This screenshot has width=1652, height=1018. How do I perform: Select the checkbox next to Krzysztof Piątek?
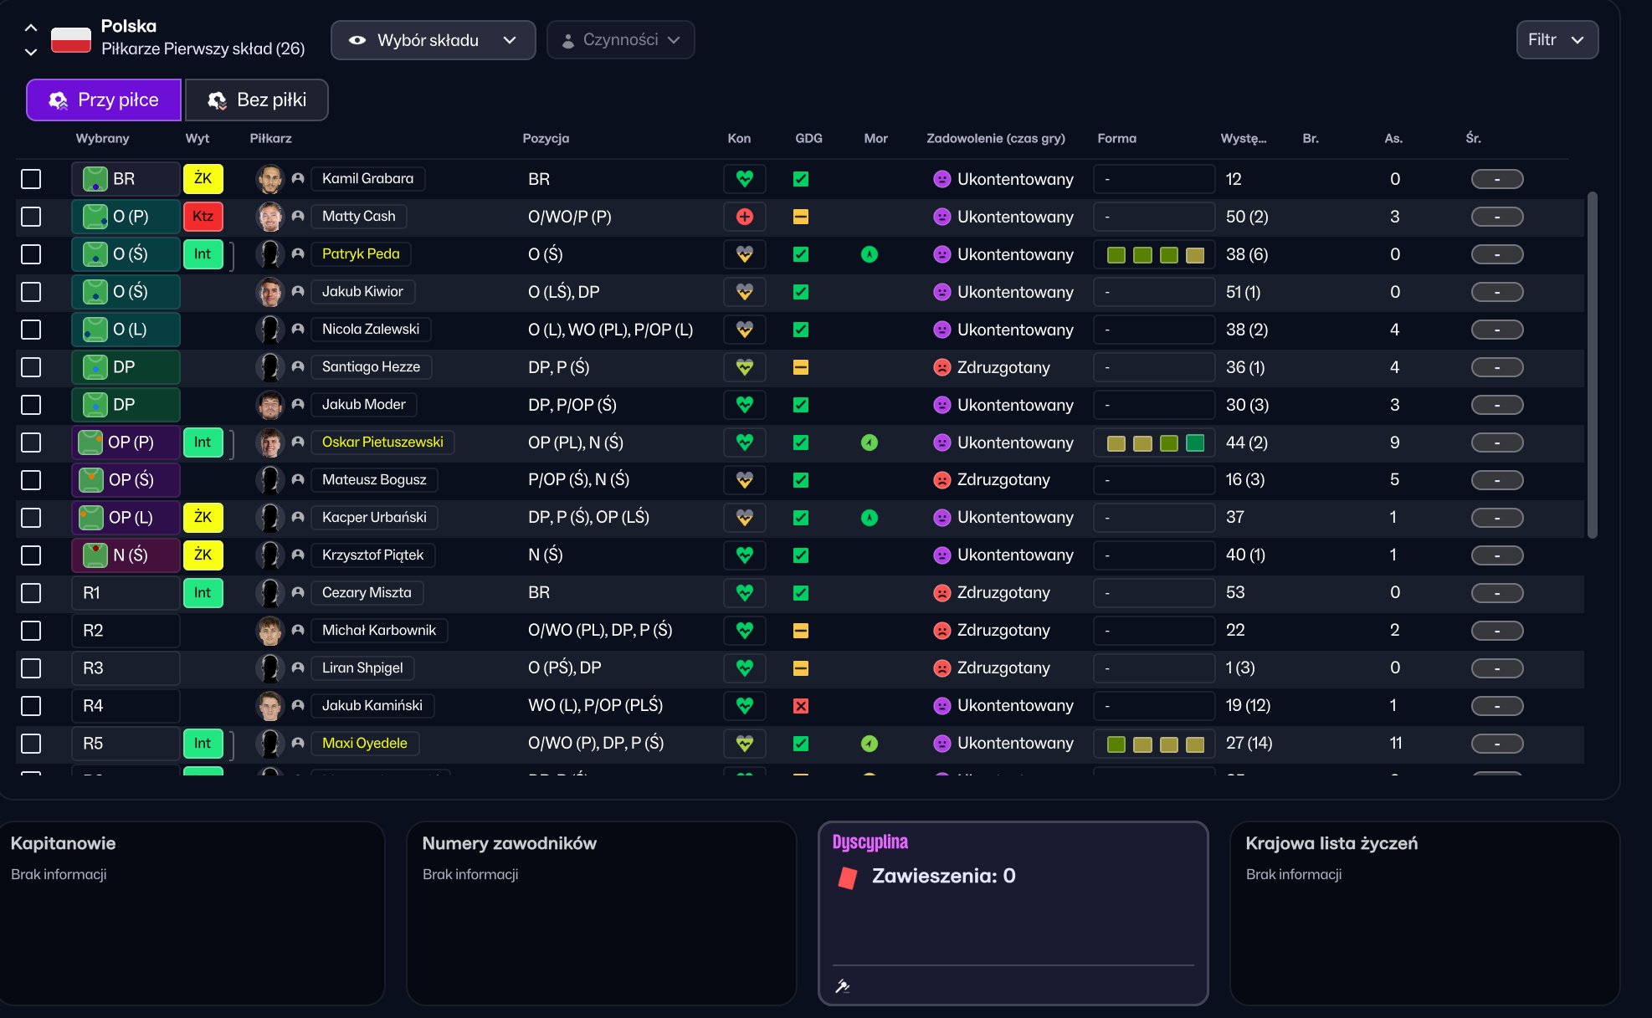coord(31,555)
